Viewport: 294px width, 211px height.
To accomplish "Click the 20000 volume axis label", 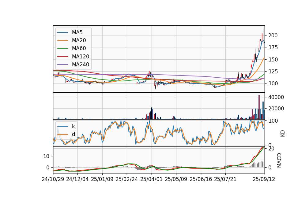I will click(276, 108).
